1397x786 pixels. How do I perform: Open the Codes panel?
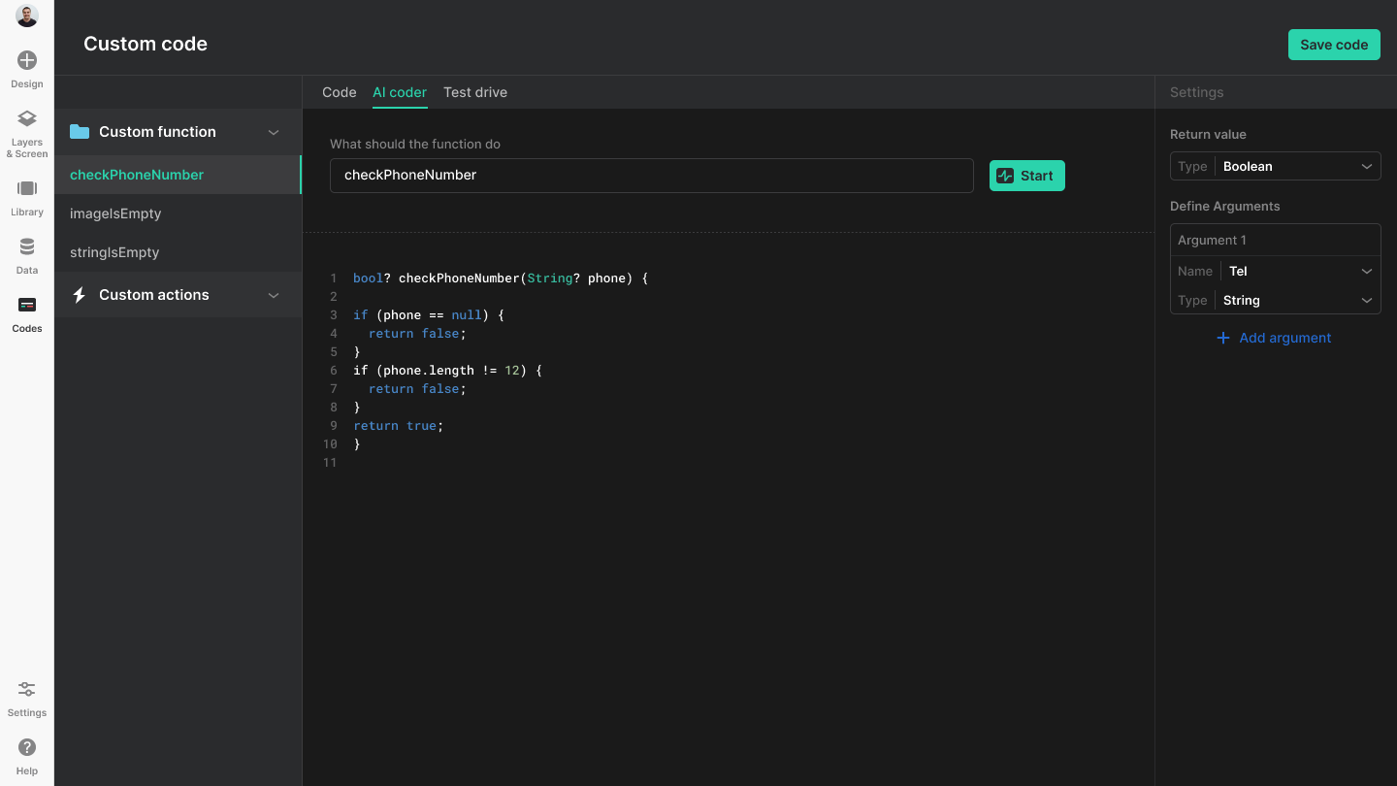click(26, 312)
